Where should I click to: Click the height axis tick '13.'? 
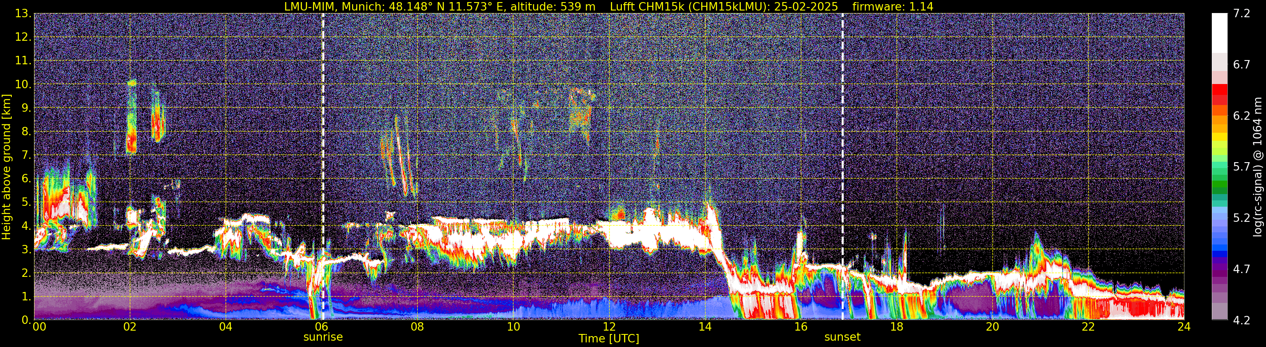click(x=23, y=13)
